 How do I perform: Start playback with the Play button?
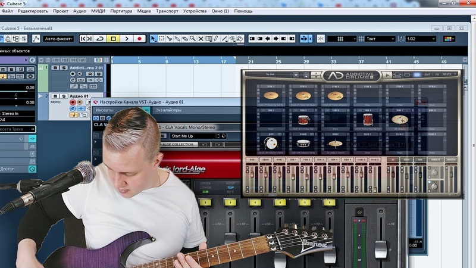[126, 39]
